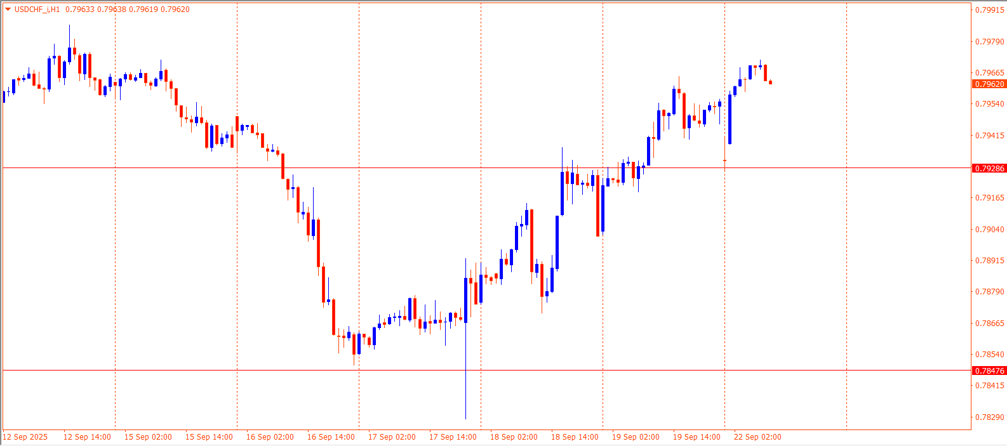Viewport: 1007px width, 446px height.
Task: Click the 16 Sep 14:00 time label
Action: point(331,437)
